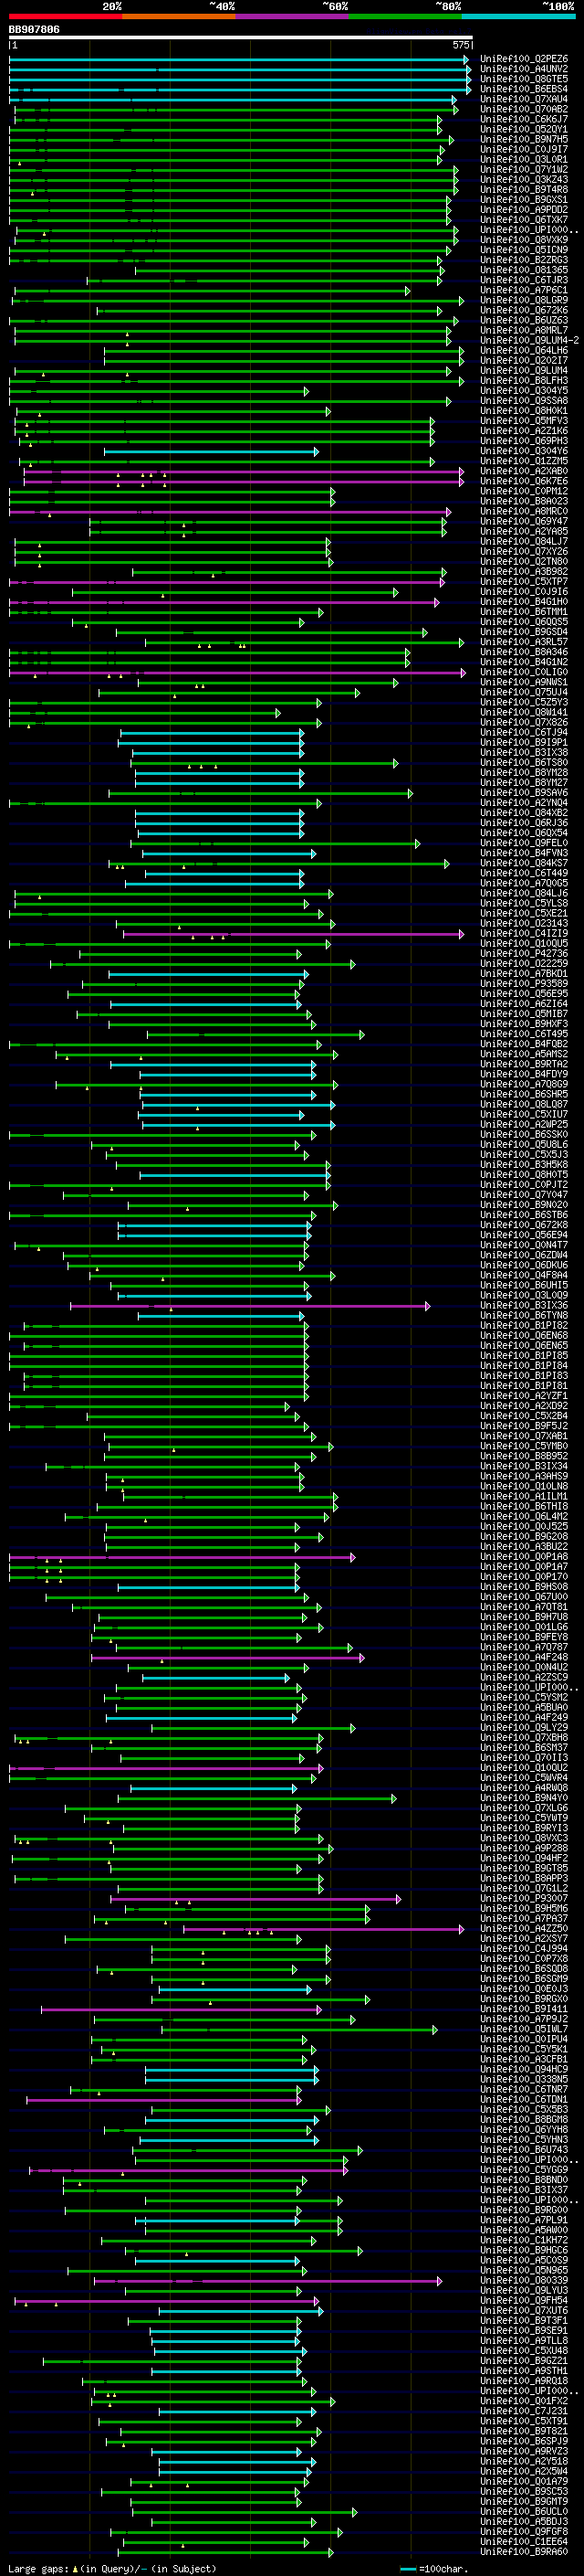Select the UniRef100_Q64LH6 label
Screen dimensions: 584x2576
(x=524, y=351)
